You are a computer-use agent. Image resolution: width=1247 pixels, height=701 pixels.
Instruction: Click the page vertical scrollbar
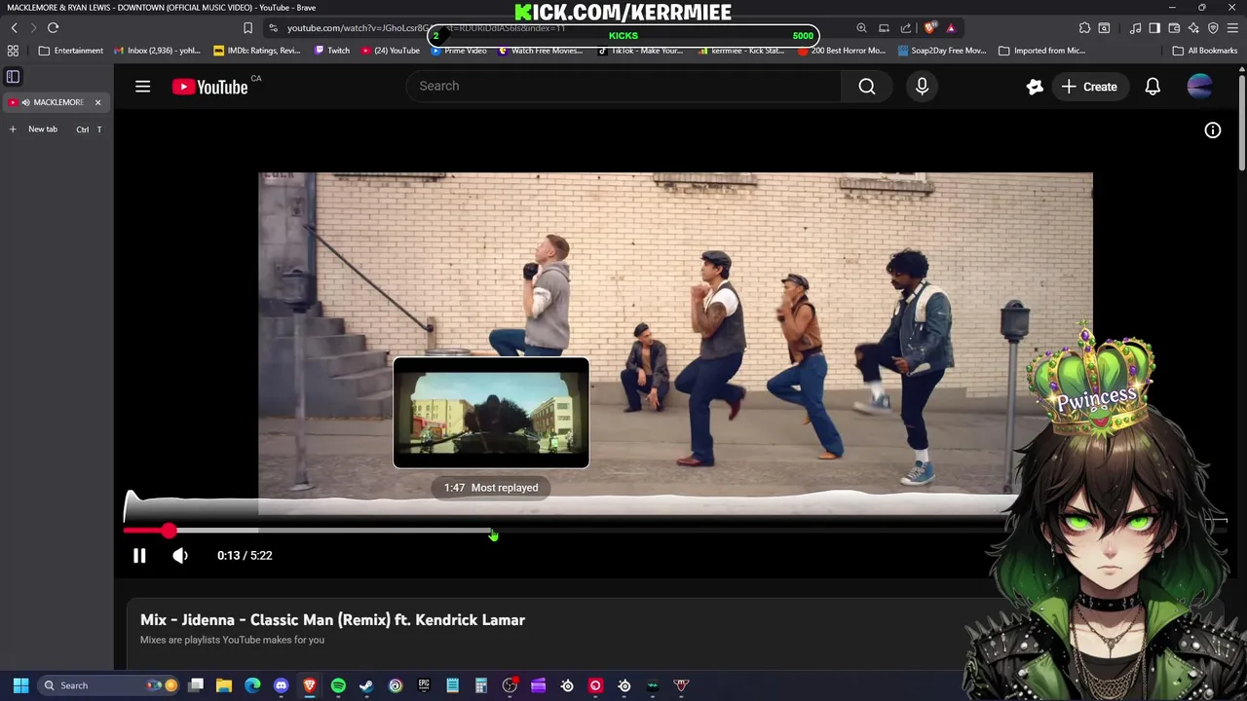tap(1241, 122)
